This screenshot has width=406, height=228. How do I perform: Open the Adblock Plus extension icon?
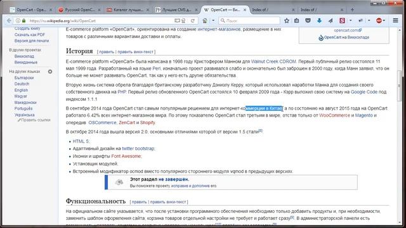pos(379,21)
